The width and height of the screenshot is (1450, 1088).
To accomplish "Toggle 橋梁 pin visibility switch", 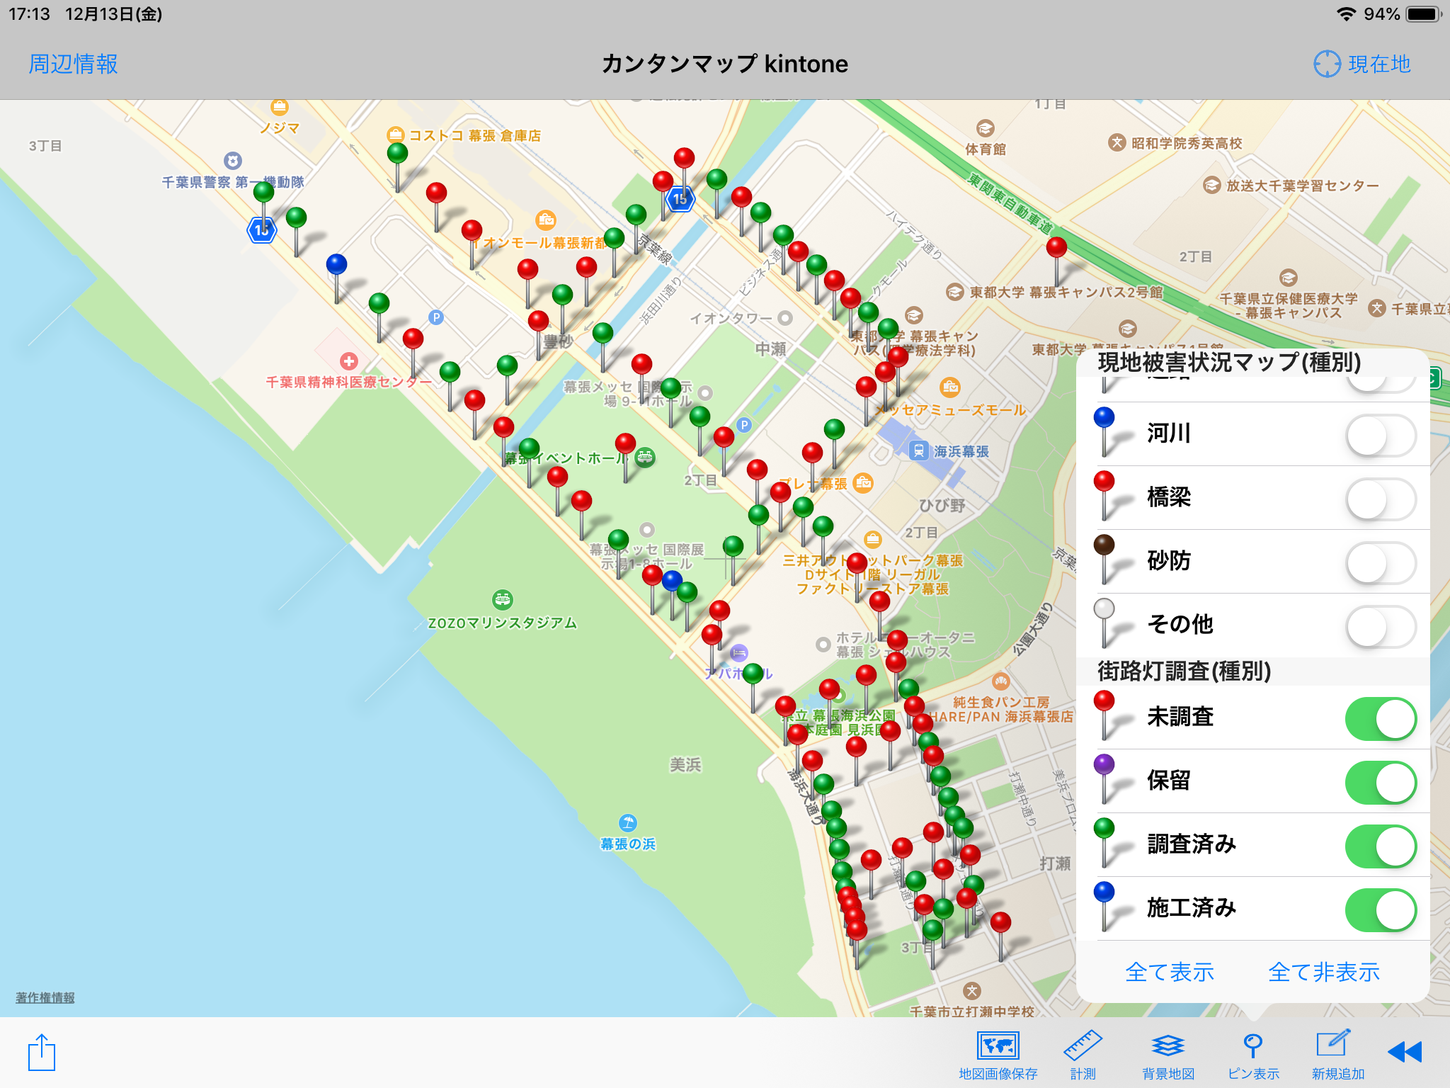I will (1381, 499).
